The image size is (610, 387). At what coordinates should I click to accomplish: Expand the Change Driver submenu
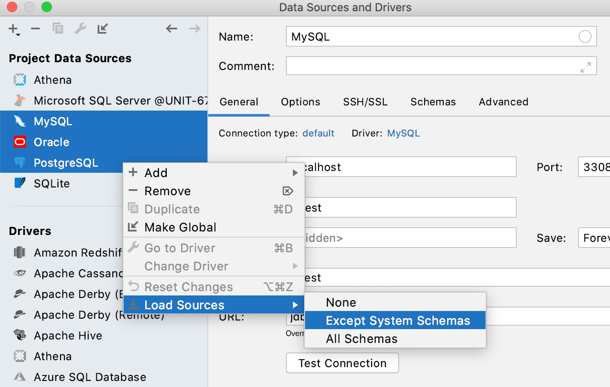[x=186, y=266]
